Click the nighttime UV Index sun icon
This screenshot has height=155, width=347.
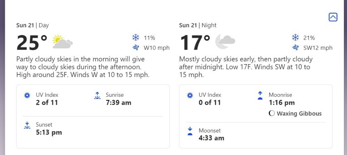coord(190,95)
